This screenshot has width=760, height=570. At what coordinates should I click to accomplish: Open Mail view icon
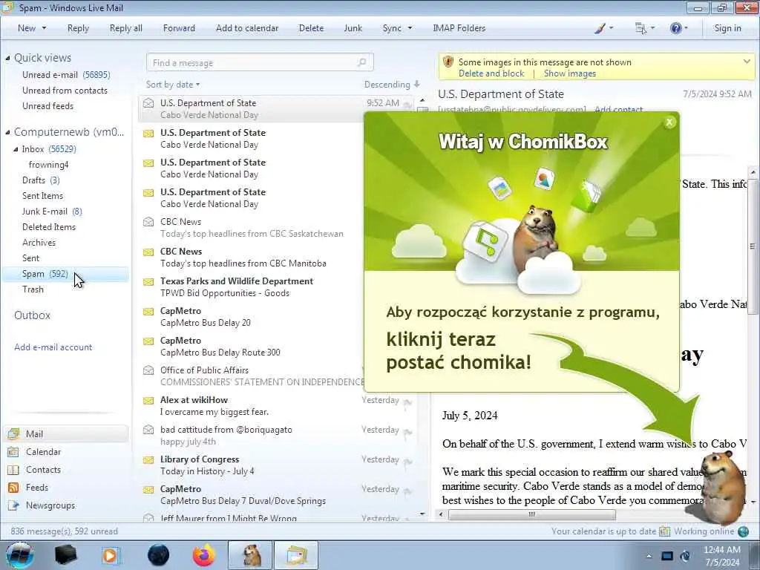[13, 433]
